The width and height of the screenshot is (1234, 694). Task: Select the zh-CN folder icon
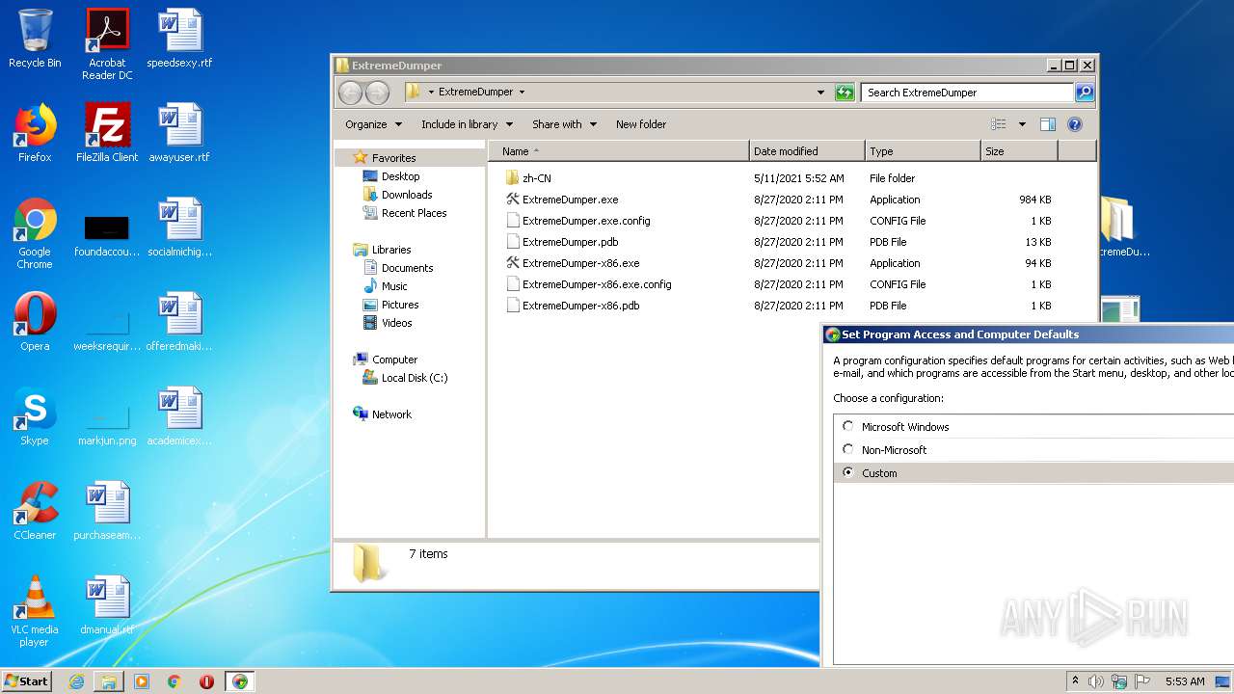[x=513, y=178]
